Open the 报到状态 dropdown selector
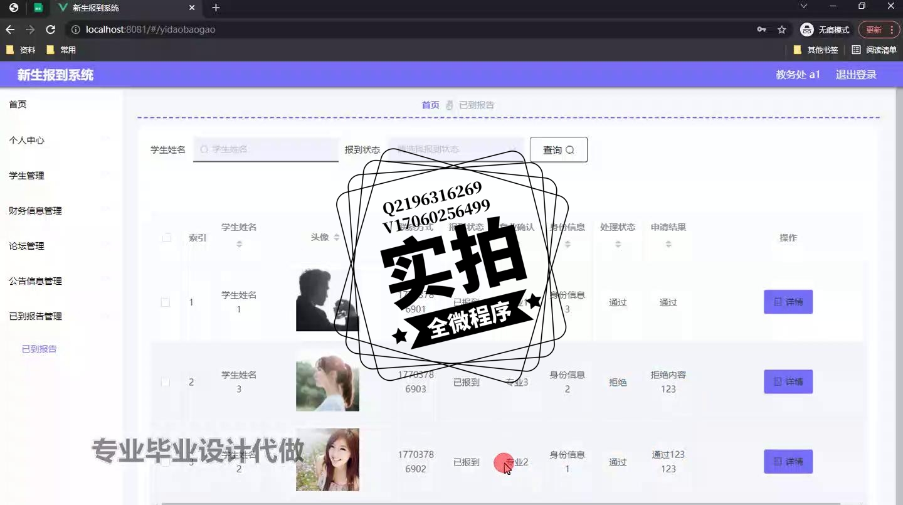The width and height of the screenshot is (903, 505). pos(456,149)
